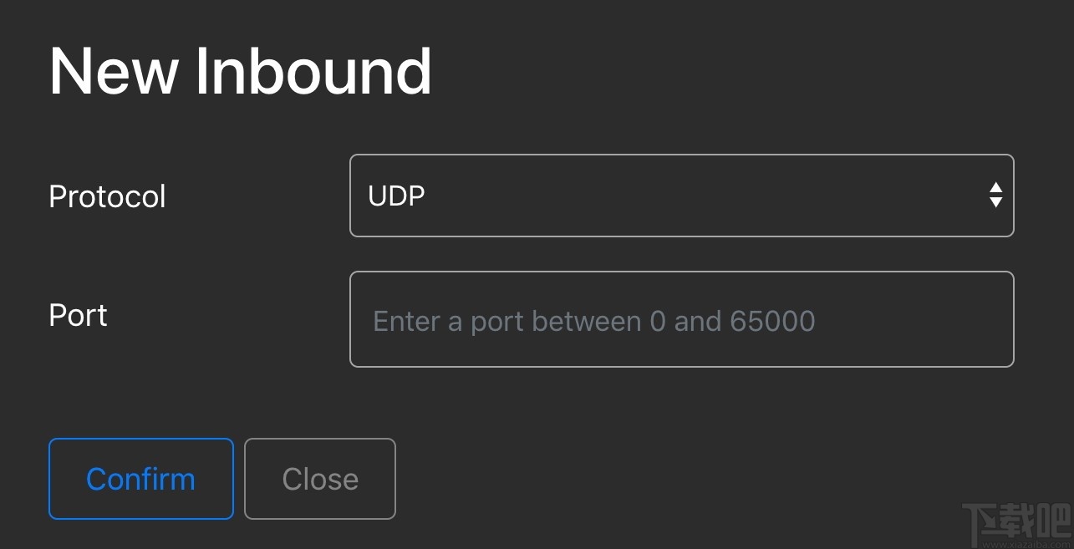Cancel the dialog using the Close button
Screen dimensions: 1074x549
tap(319, 479)
